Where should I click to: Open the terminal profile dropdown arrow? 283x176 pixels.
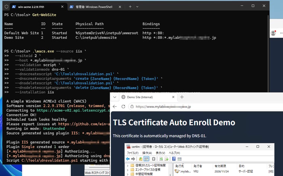point(137,7)
